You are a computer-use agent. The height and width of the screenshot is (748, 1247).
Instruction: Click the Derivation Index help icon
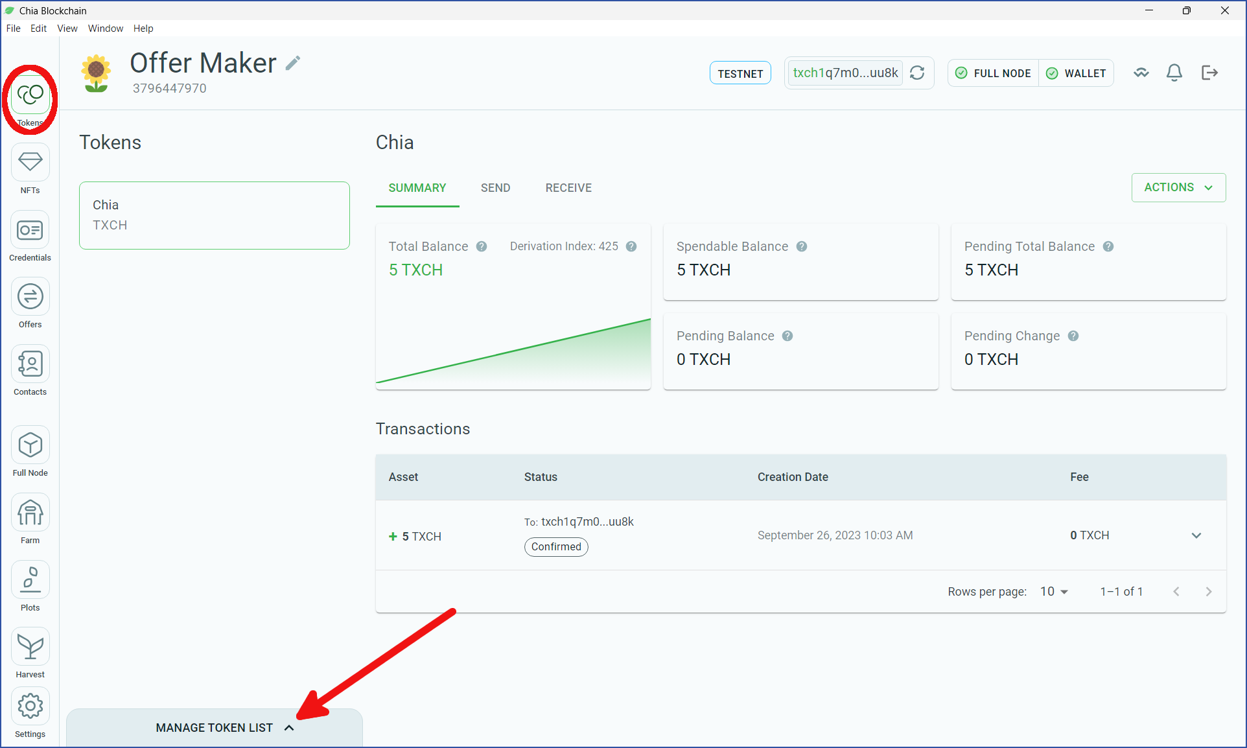click(631, 246)
